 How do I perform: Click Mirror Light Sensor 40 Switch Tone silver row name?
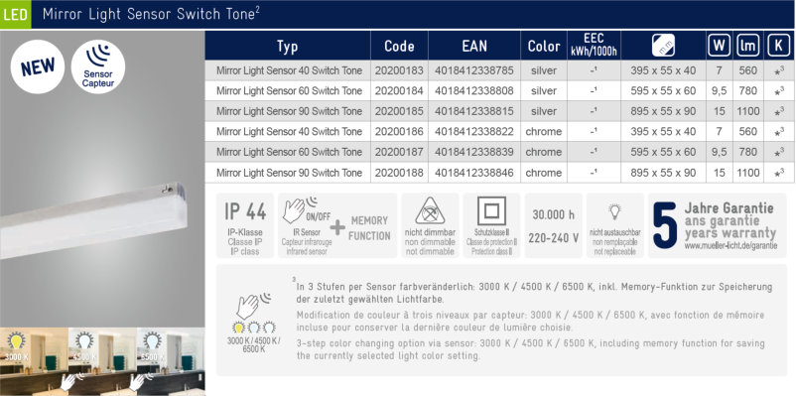[x=290, y=70]
